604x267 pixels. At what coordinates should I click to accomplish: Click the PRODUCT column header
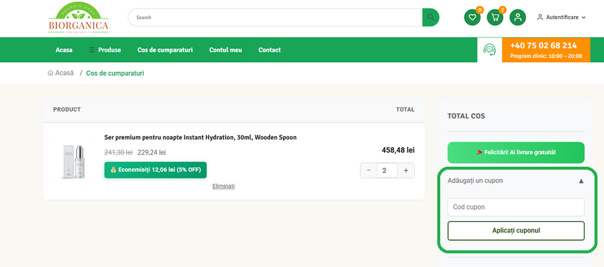(x=67, y=109)
